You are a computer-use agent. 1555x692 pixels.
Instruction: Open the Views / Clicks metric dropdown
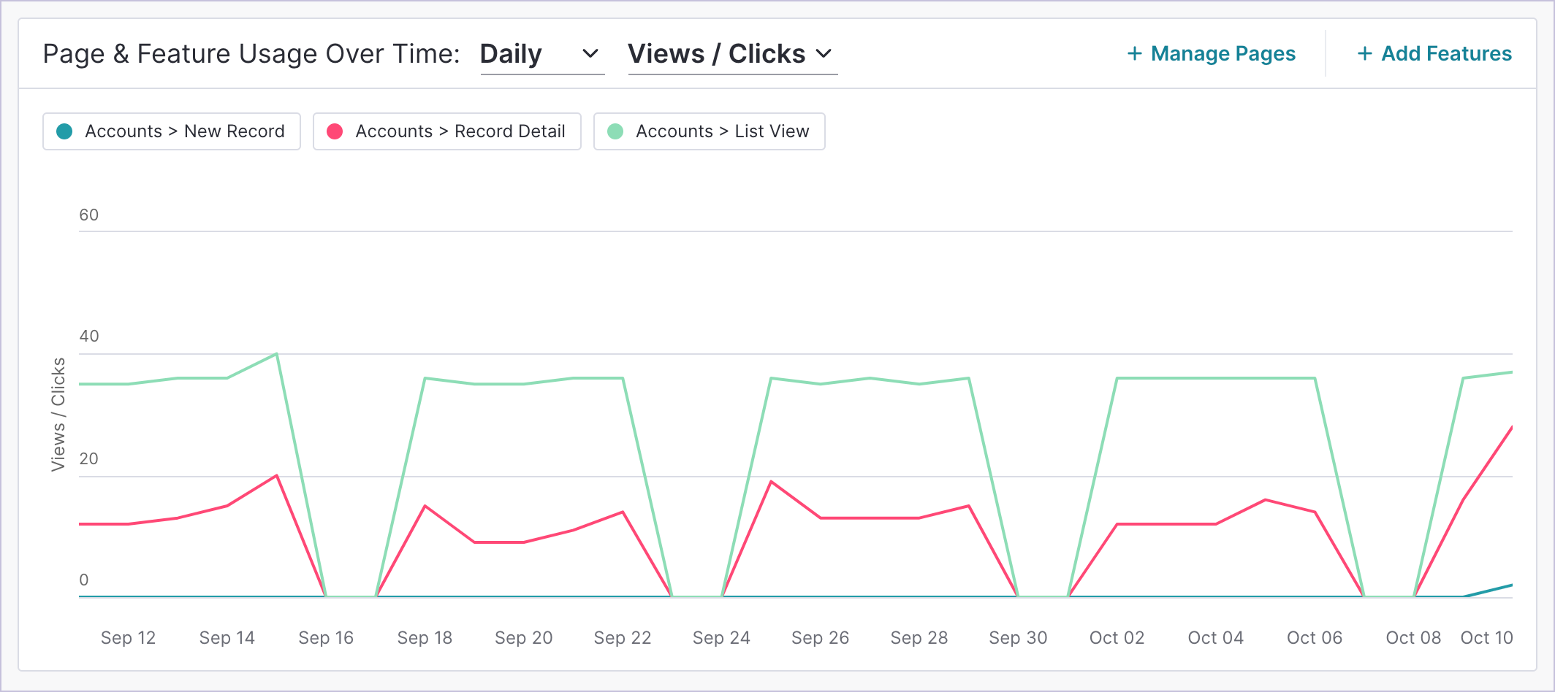[732, 54]
